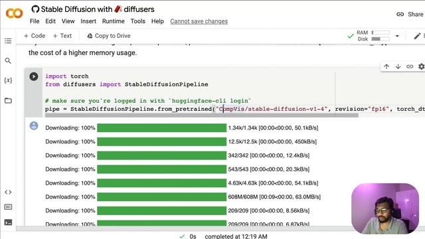Run the import torch code cell
The height and width of the screenshot is (239, 425).
click(x=34, y=76)
